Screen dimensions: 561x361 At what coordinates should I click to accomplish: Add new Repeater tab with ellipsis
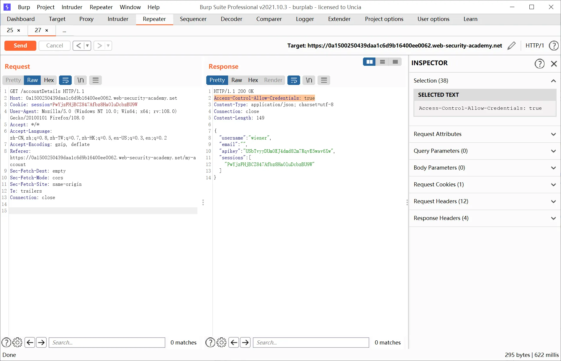pyautogui.click(x=64, y=30)
